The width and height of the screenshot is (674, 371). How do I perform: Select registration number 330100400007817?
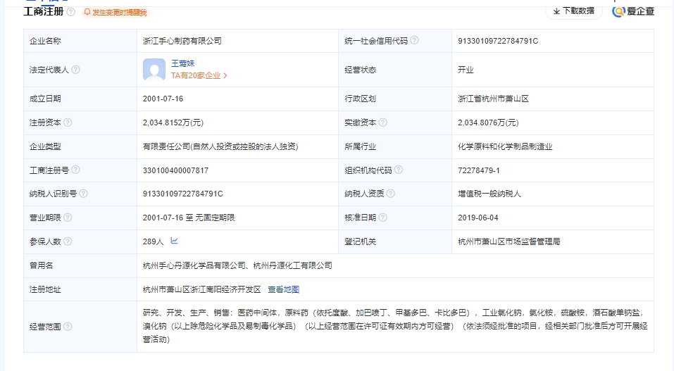(175, 170)
